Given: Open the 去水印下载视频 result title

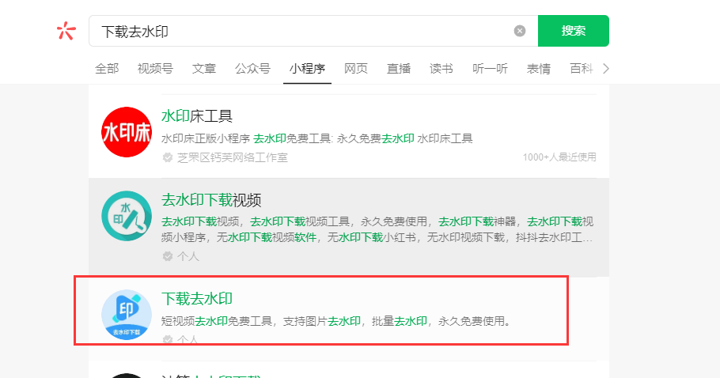Looking at the screenshot, I should tap(211, 200).
